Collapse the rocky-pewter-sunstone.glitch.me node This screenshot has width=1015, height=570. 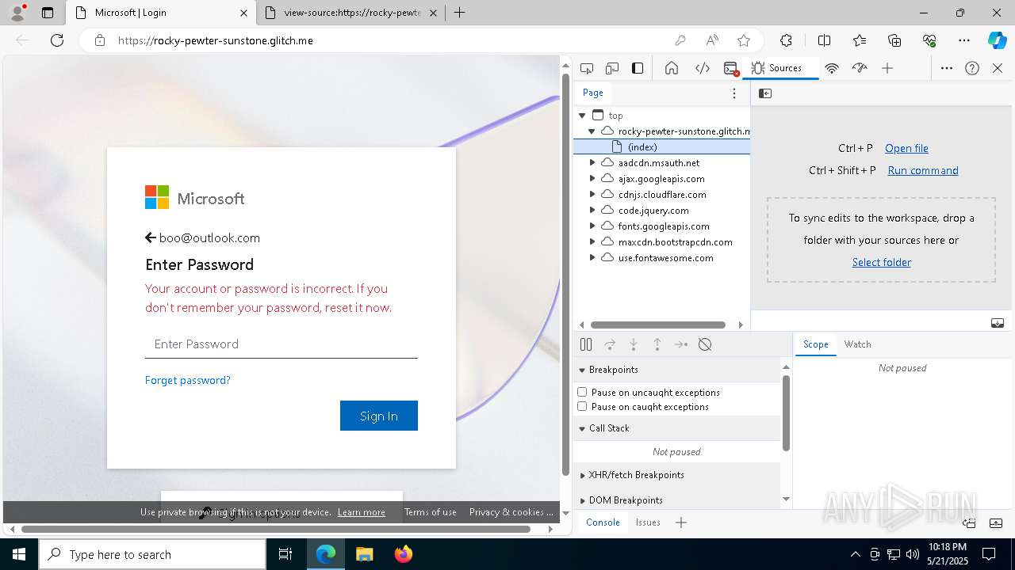coord(592,131)
